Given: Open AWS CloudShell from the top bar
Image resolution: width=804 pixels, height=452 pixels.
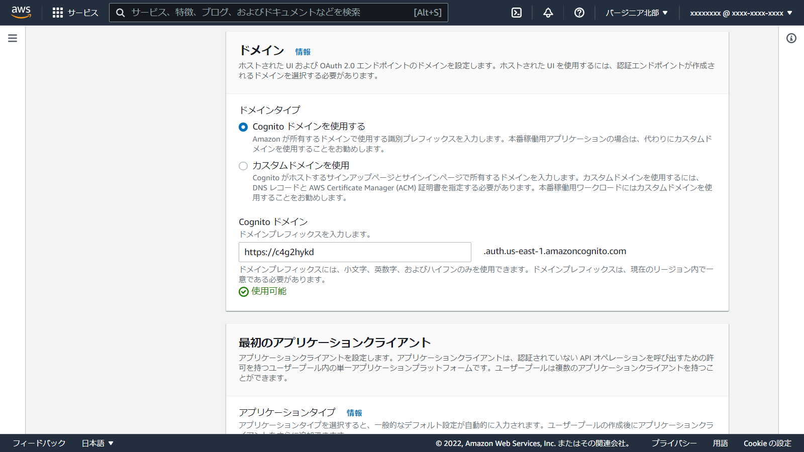Looking at the screenshot, I should point(517,13).
